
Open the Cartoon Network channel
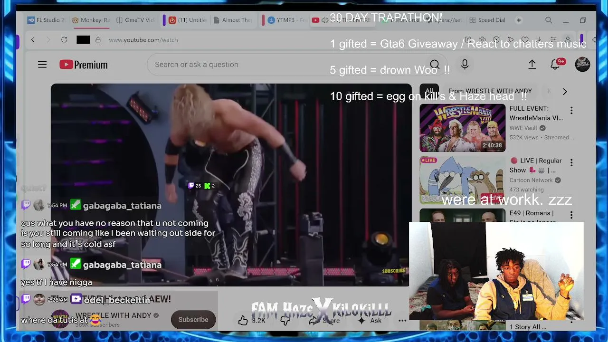(x=531, y=180)
